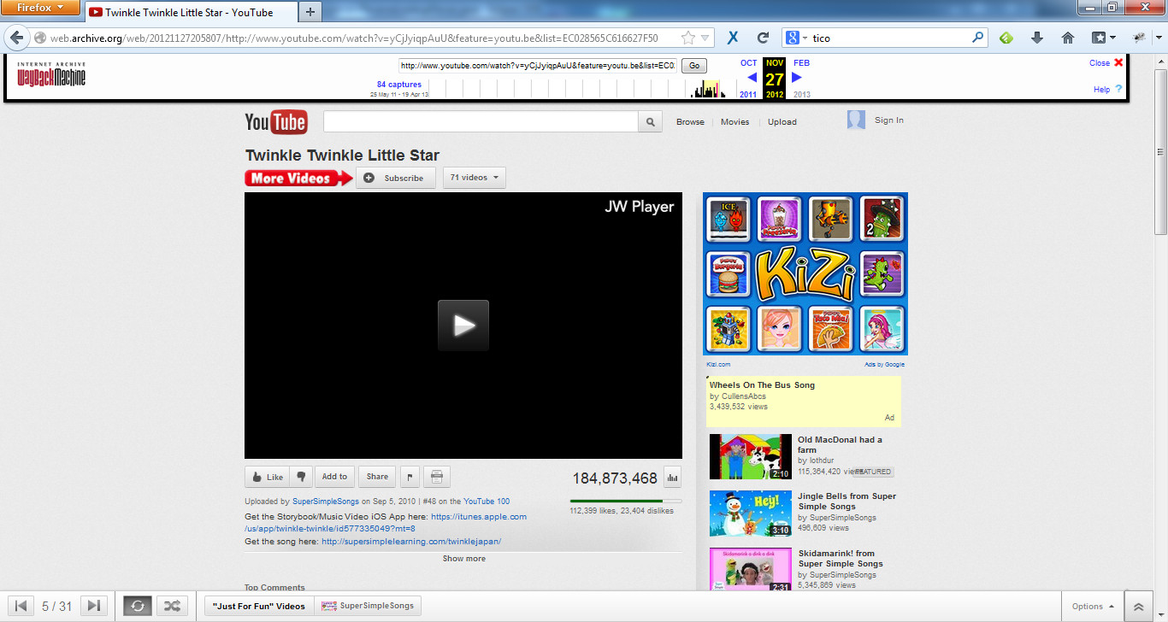
Task: Open supersimplelearning.com song link
Action: point(411,542)
